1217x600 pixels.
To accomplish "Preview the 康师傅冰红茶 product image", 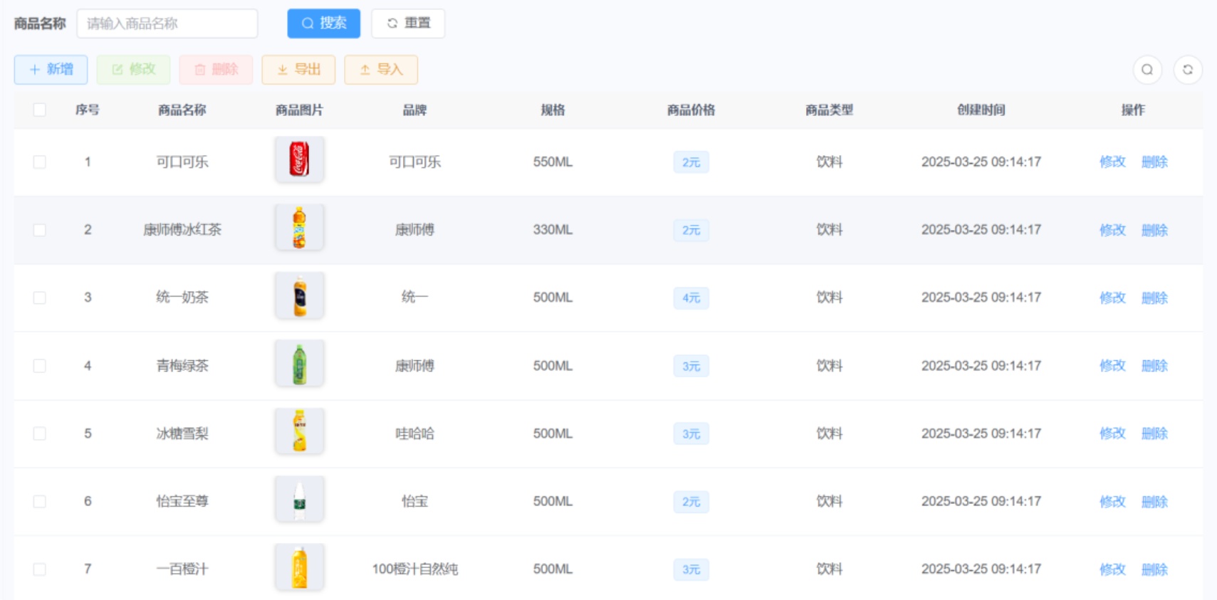I will click(x=299, y=227).
